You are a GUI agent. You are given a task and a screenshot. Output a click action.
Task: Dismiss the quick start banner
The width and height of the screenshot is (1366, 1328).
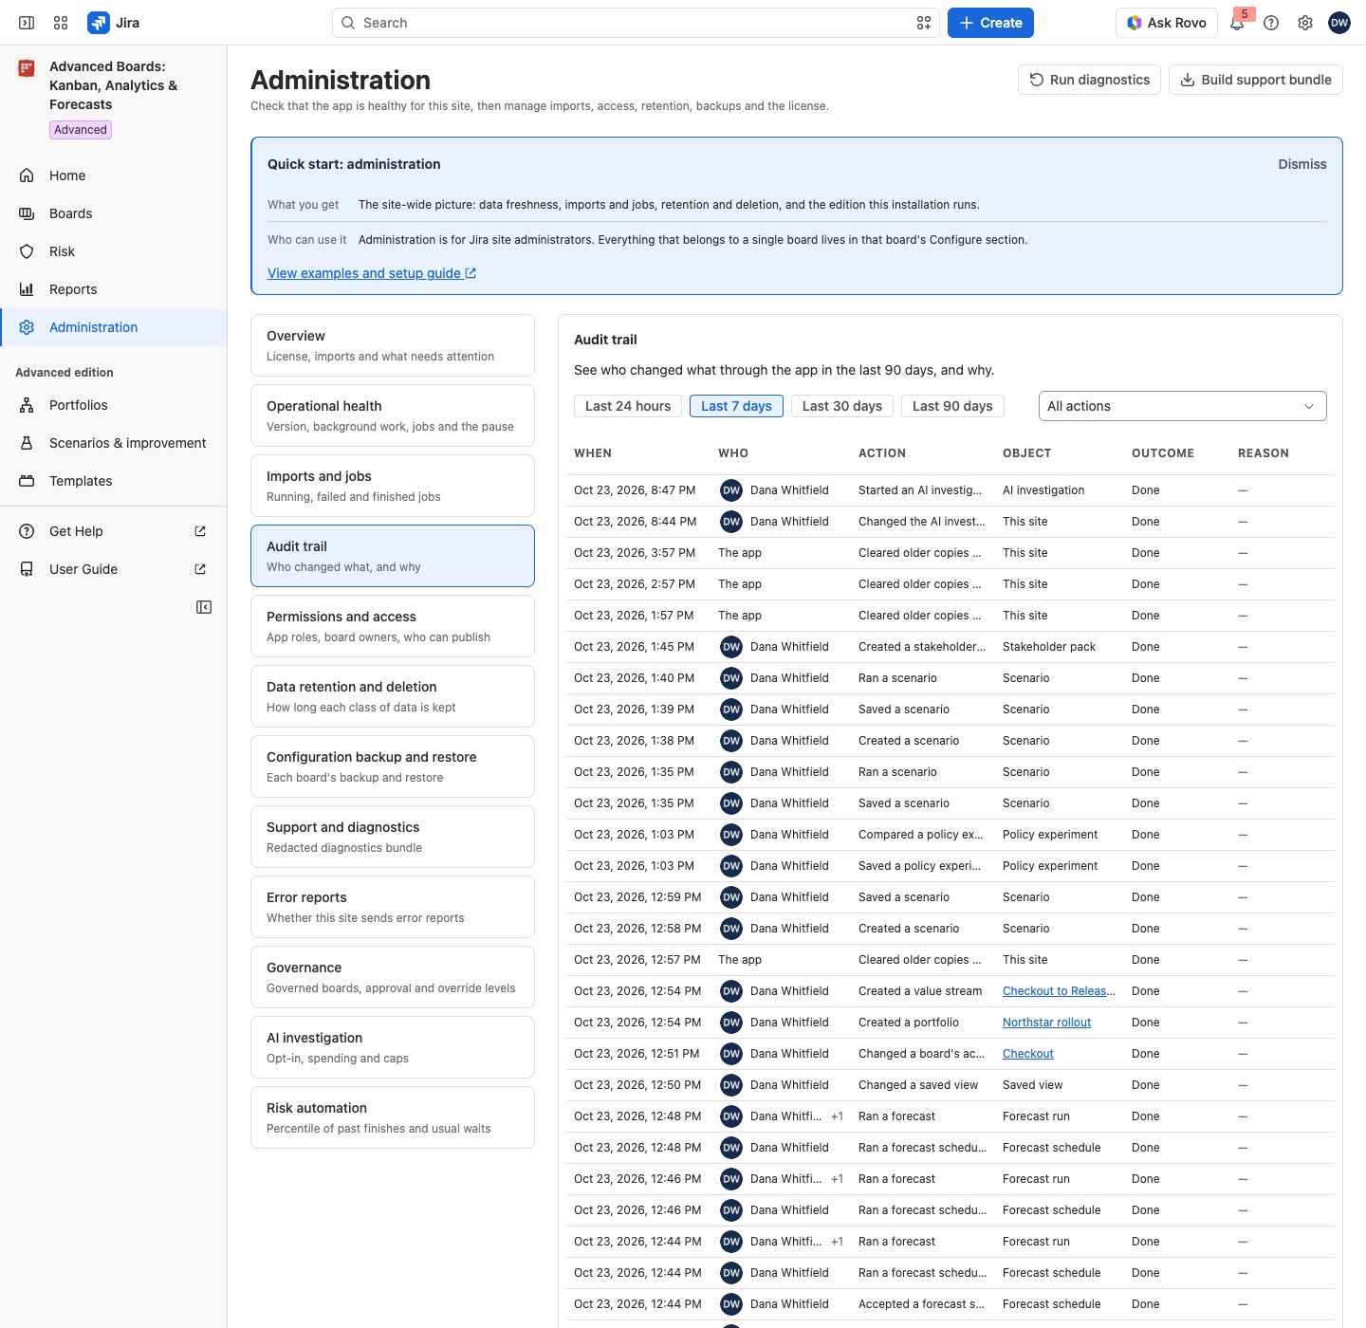(x=1302, y=164)
